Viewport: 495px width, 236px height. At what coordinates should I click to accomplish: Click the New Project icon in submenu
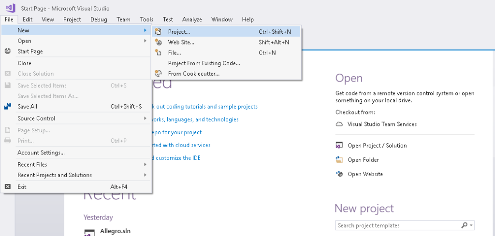[158, 32]
